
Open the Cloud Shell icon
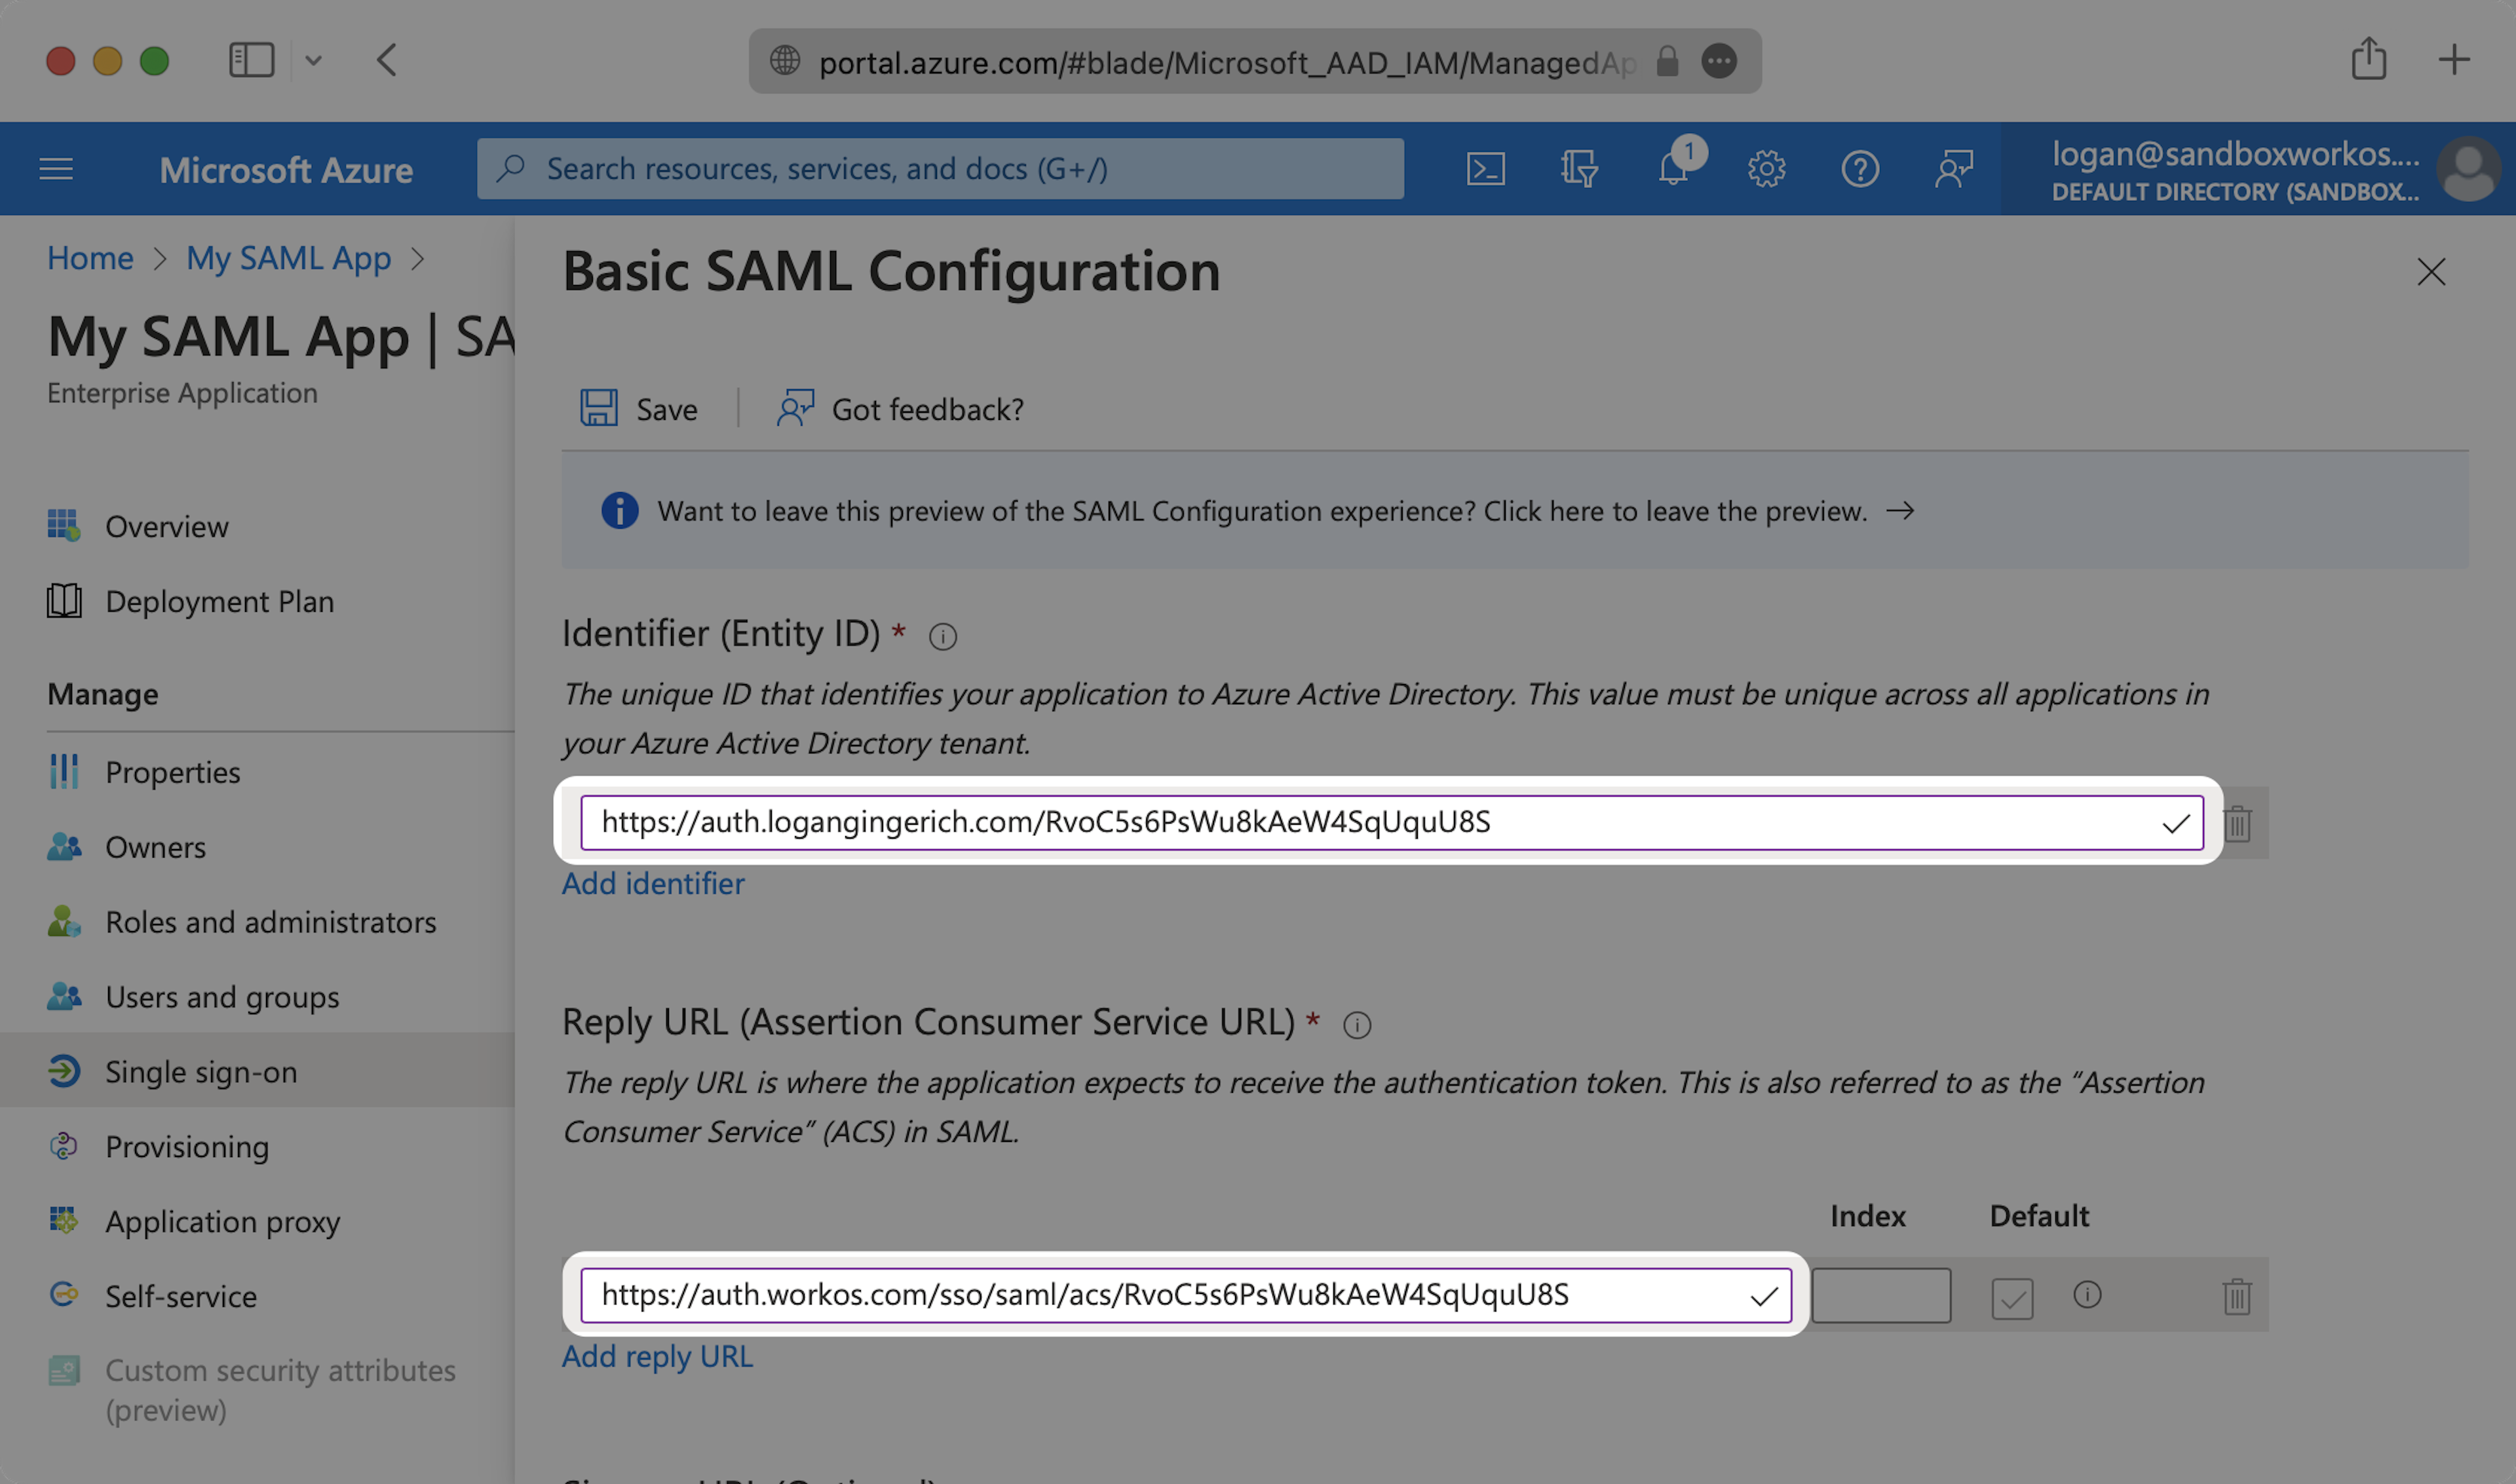tap(1485, 169)
